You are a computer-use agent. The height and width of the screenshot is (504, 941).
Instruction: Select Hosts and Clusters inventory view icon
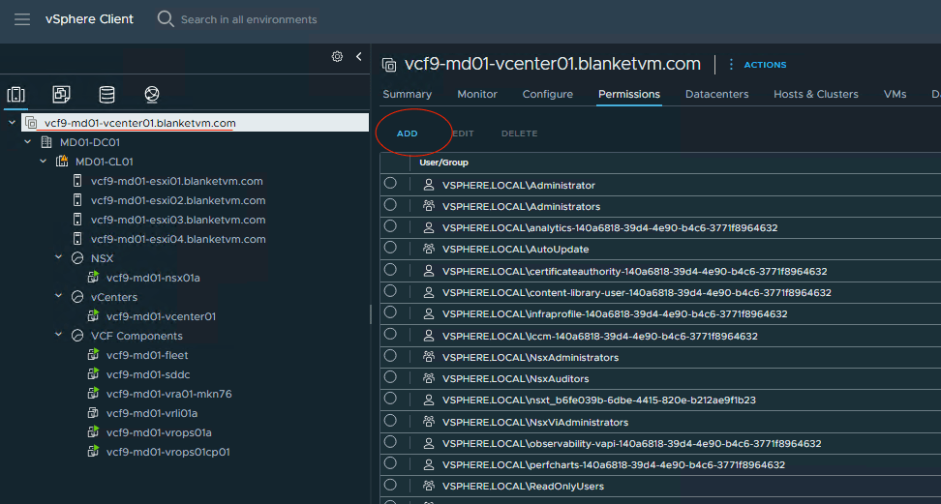(15, 94)
